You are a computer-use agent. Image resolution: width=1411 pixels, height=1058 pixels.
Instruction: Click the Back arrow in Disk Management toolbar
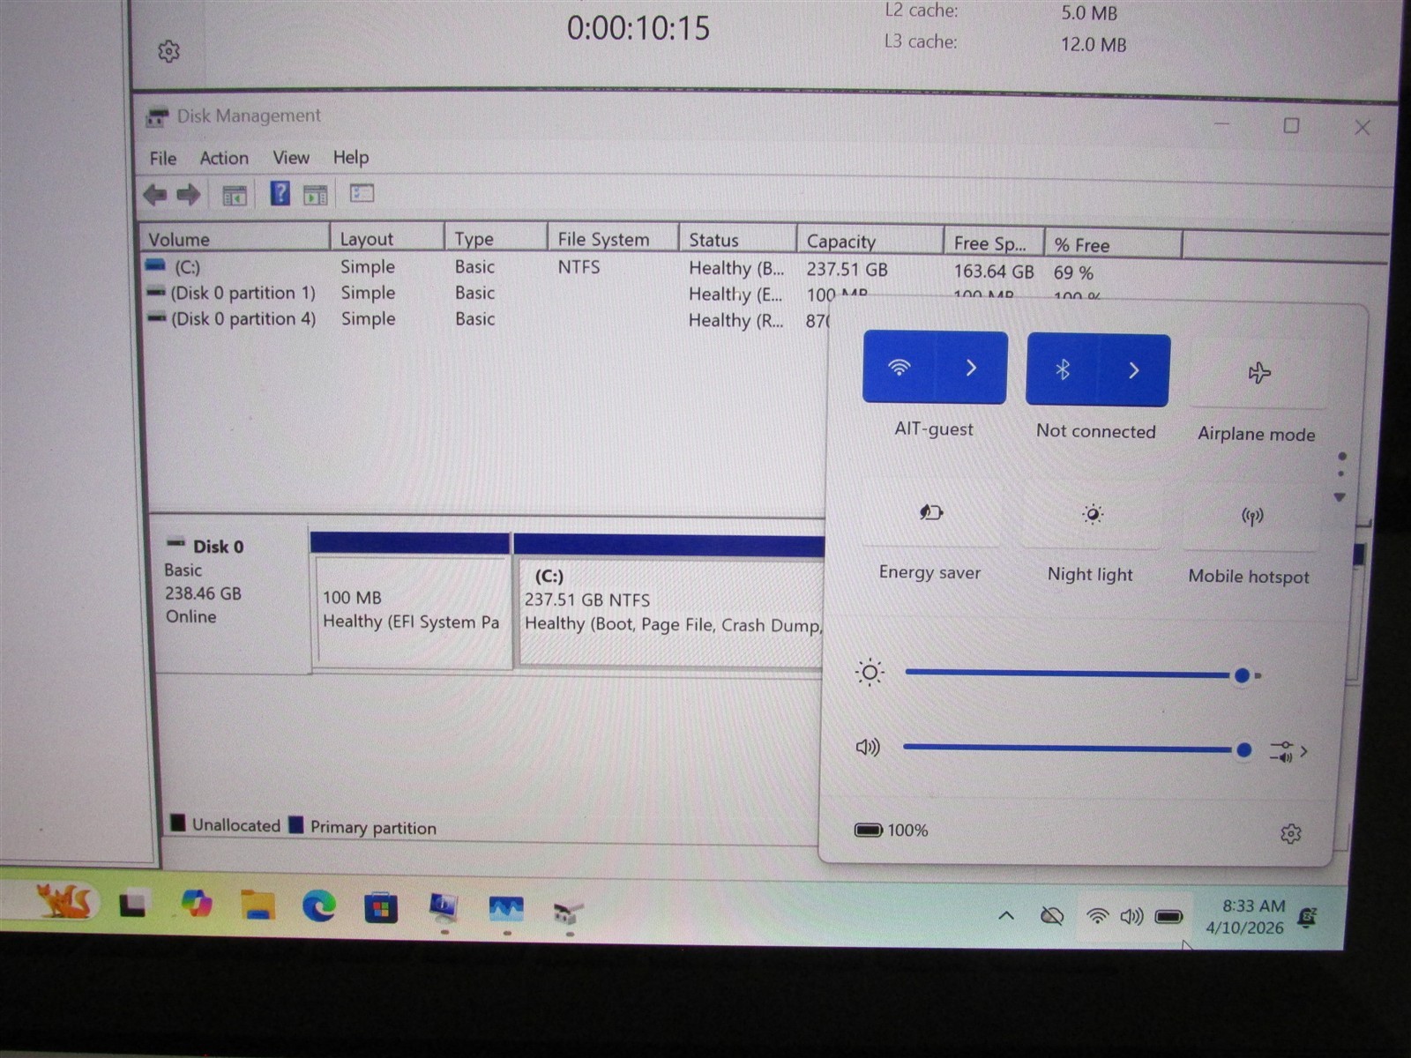pyautogui.click(x=154, y=194)
